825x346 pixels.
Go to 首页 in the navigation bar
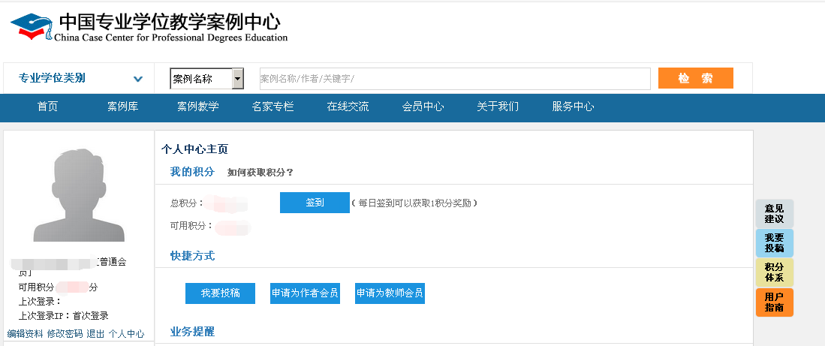47,107
